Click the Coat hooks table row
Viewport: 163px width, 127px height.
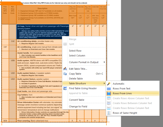click(37, 91)
